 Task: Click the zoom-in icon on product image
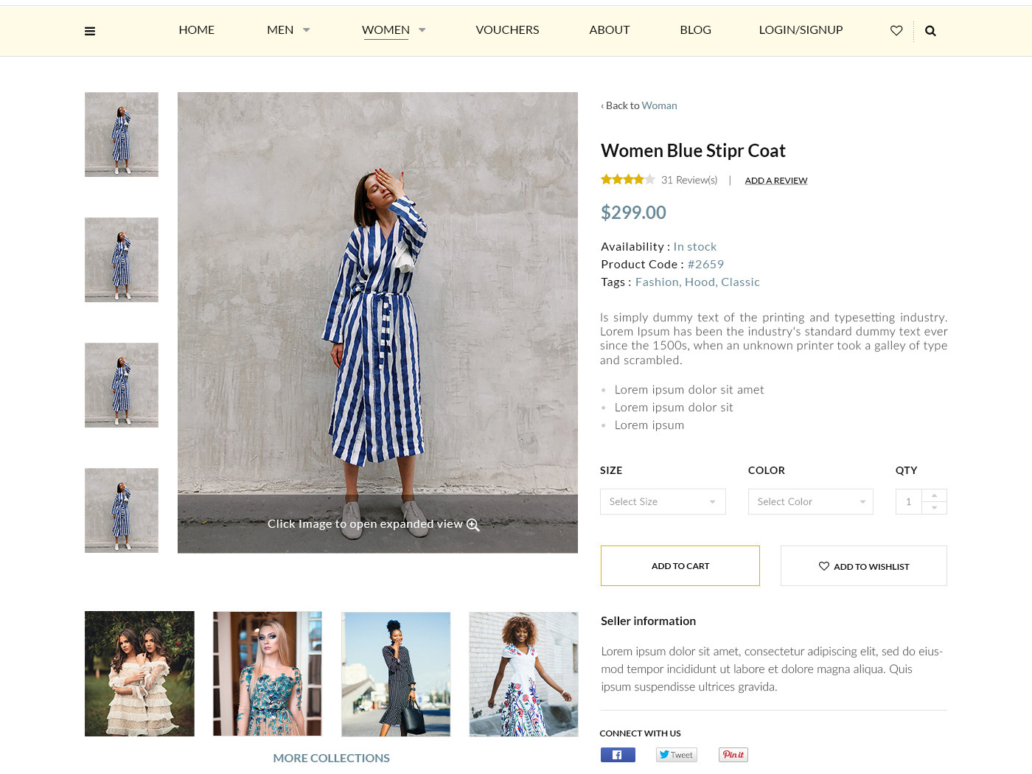[473, 525]
